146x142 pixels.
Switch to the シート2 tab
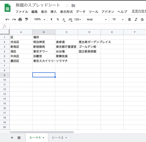click(x=57, y=138)
